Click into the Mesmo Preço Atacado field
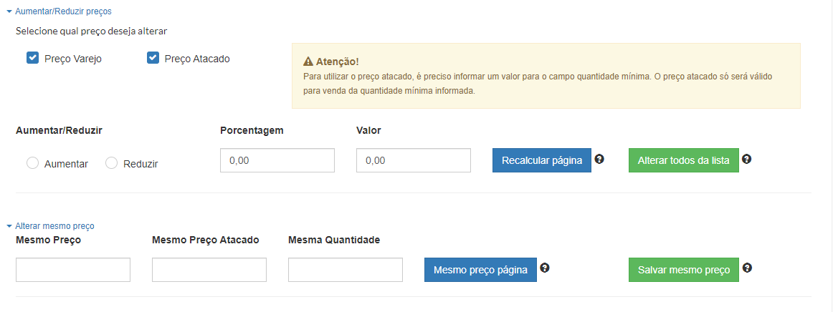Image resolution: width=833 pixels, height=312 pixels. [209, 270]
